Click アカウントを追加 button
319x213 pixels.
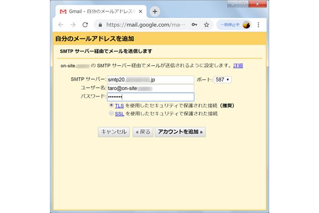point(180,132)
